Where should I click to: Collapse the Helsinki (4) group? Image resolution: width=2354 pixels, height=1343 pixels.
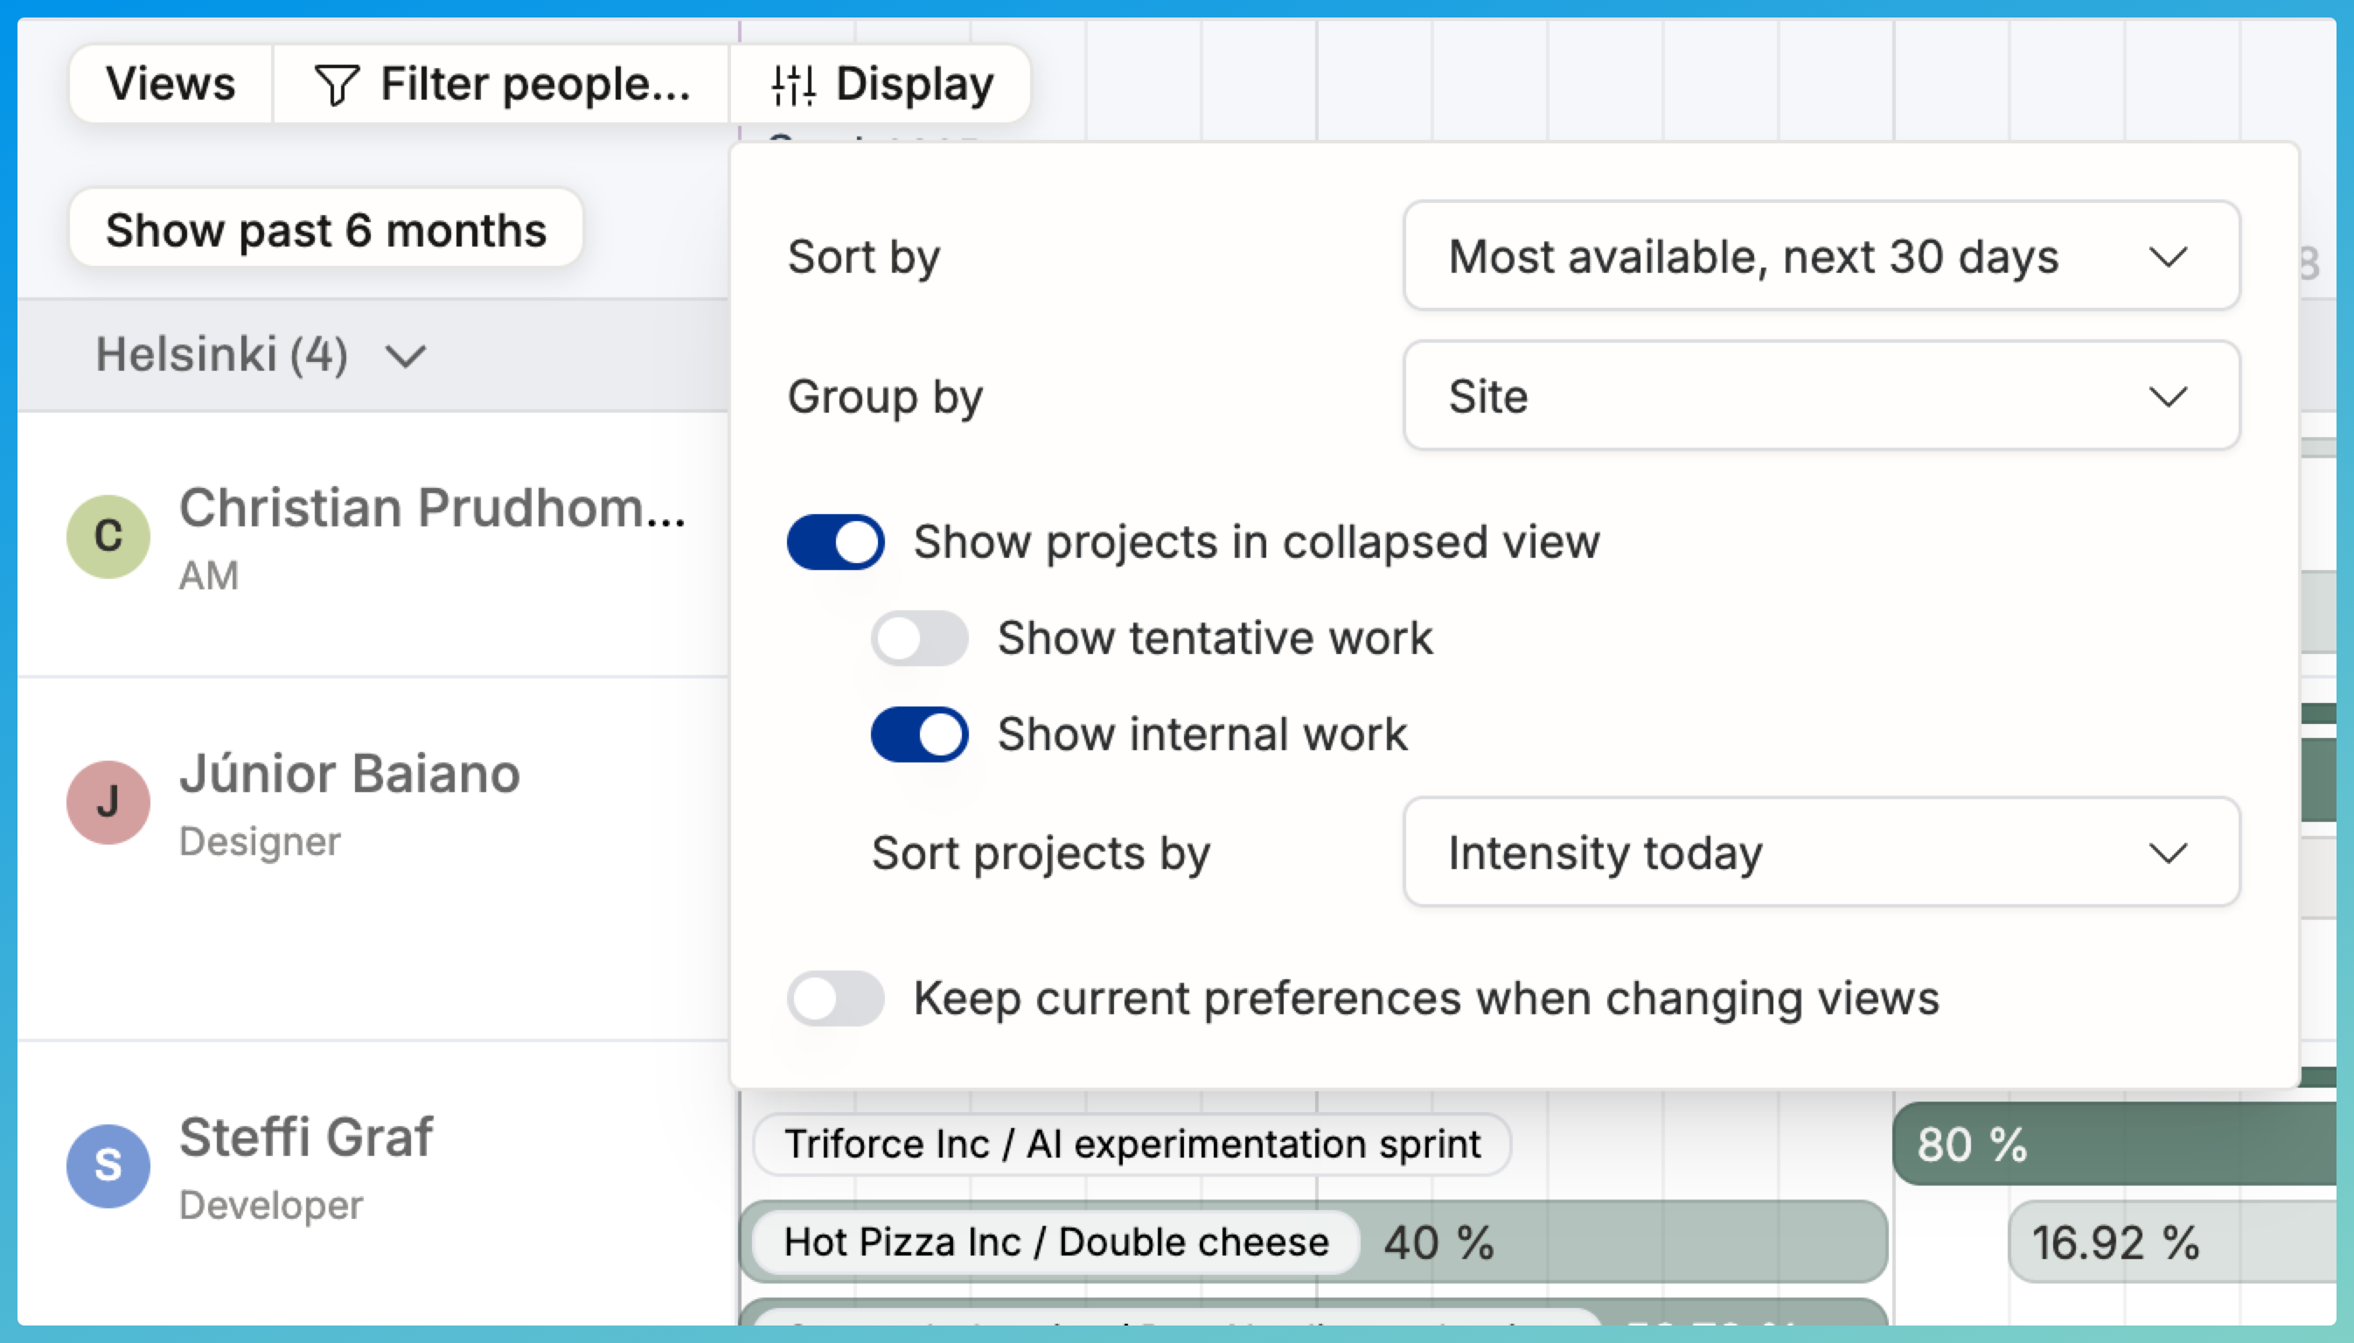coord(406,356)
